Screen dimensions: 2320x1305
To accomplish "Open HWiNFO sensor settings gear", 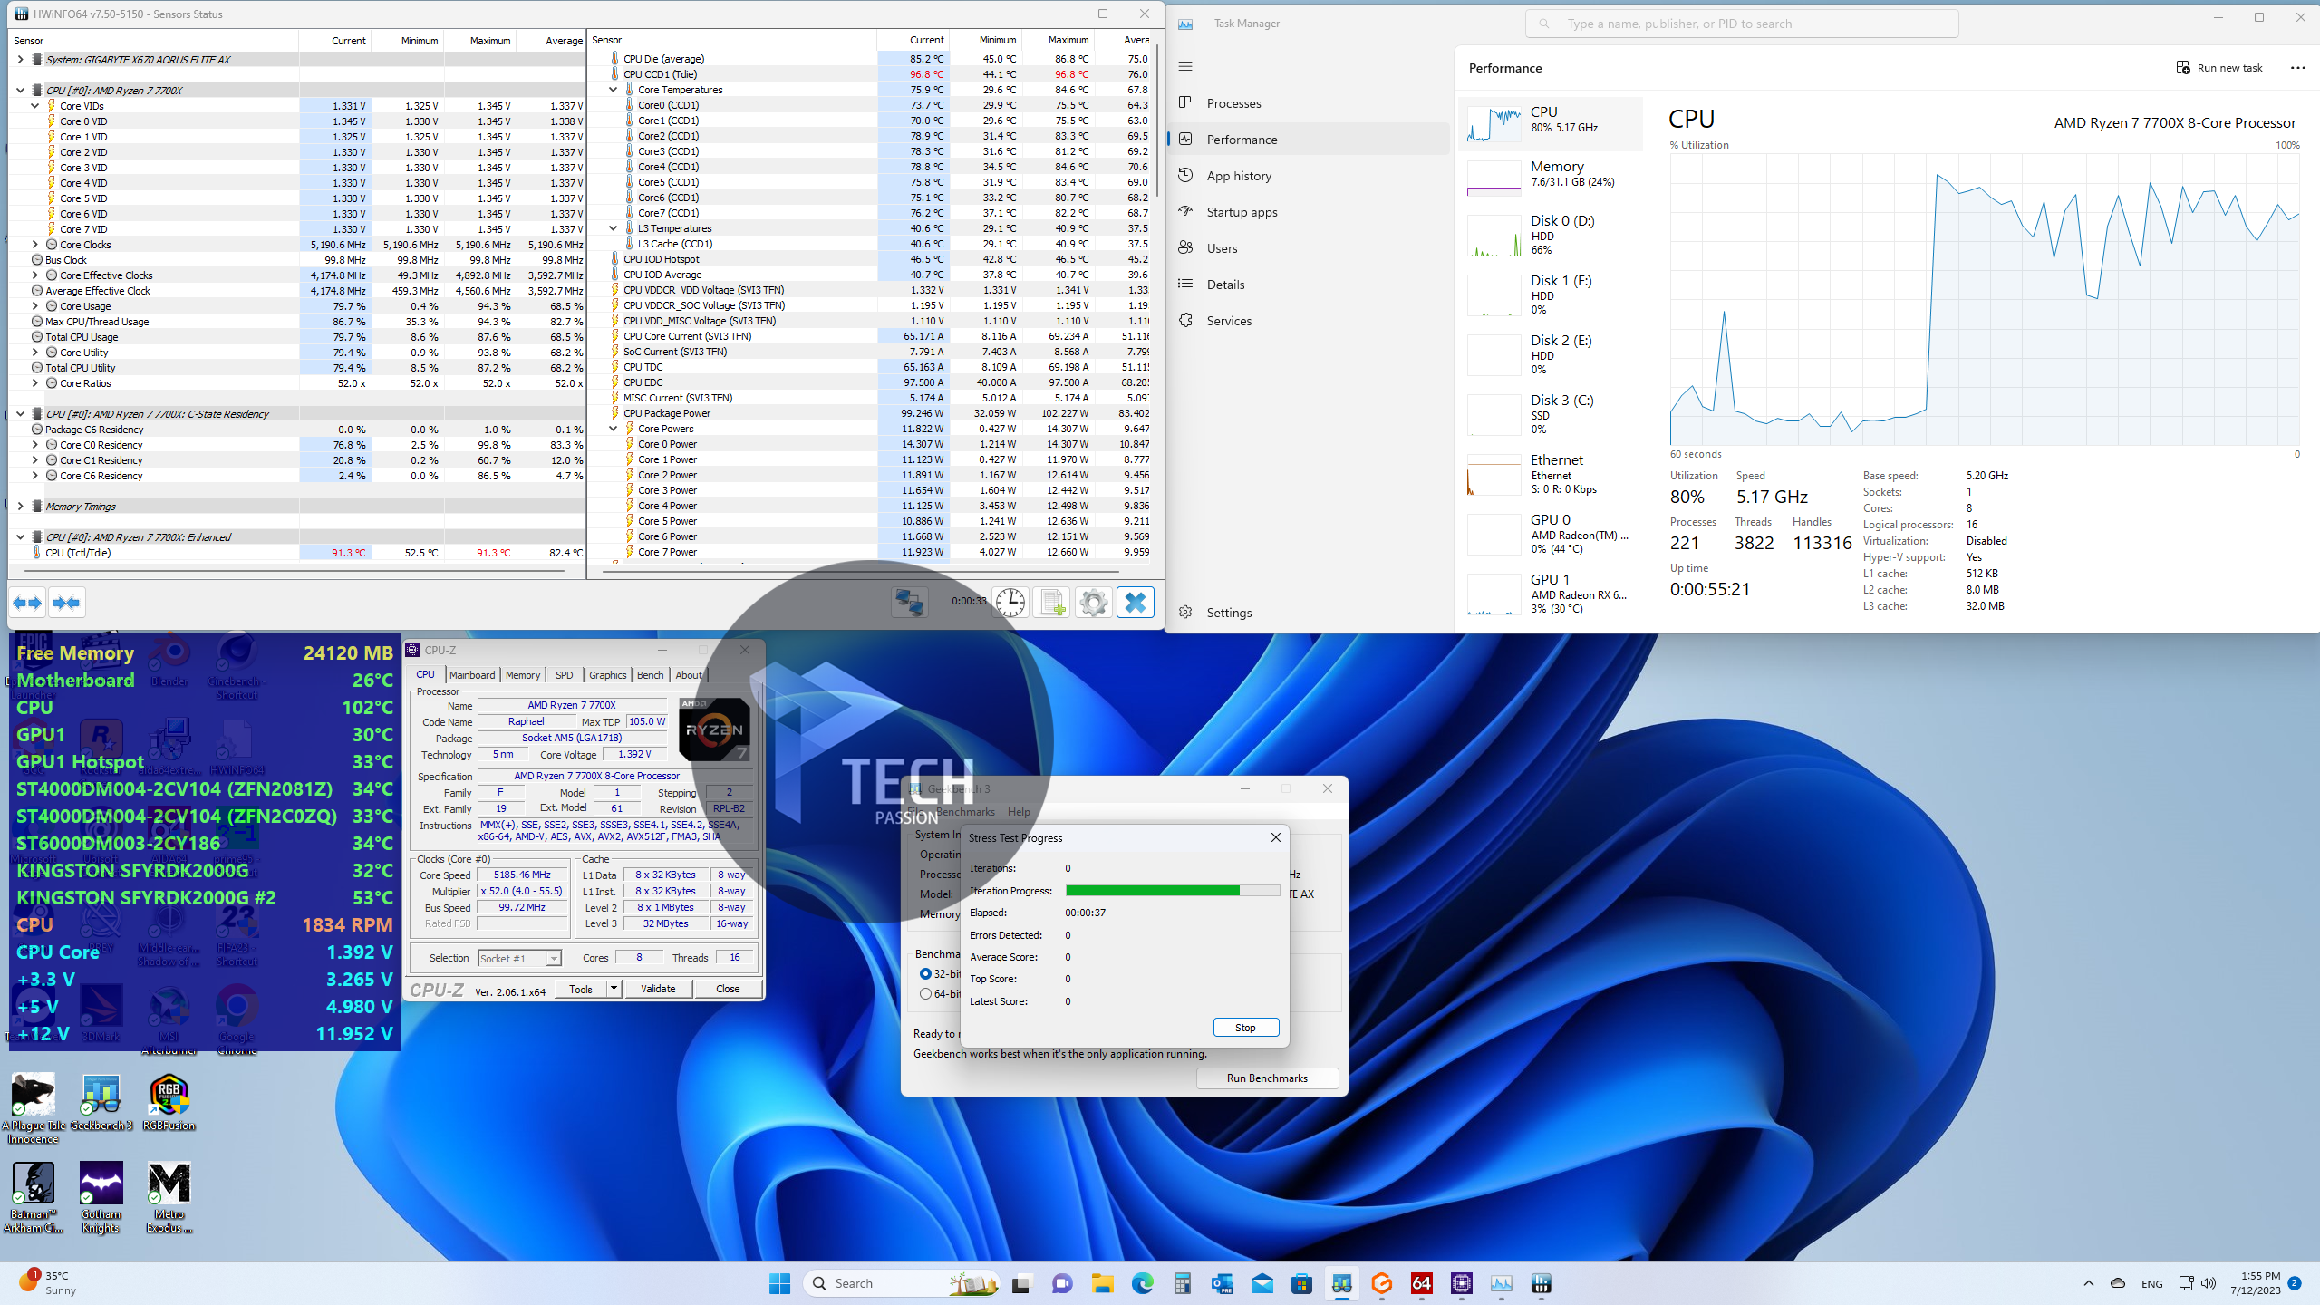I will [x=1094, y=603].
